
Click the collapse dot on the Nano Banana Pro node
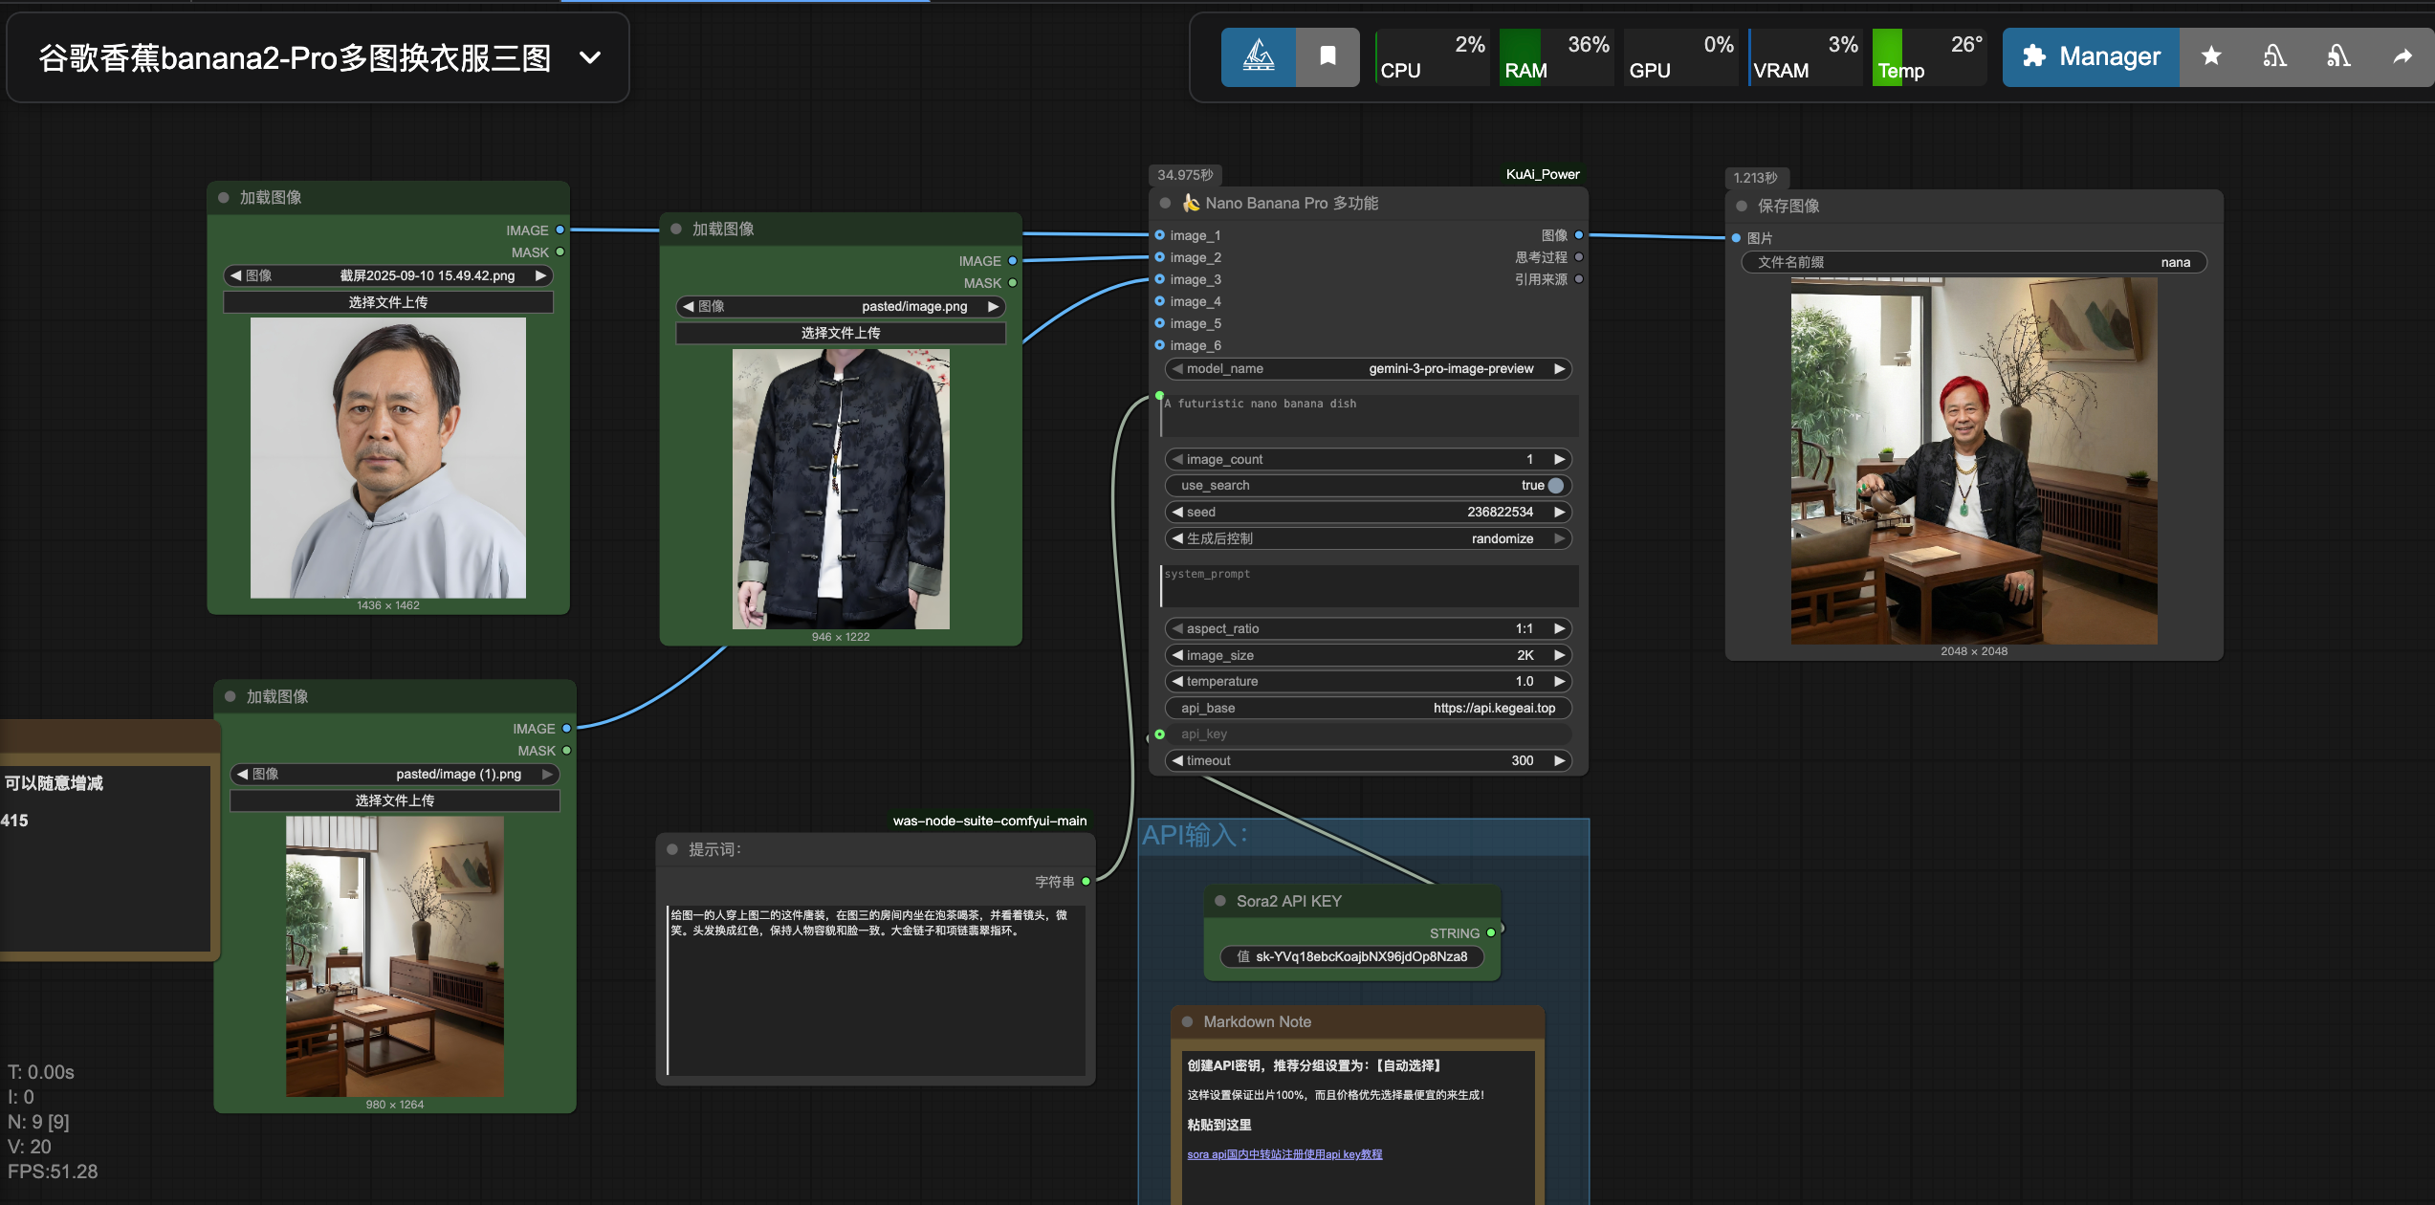pos(1165,203)
